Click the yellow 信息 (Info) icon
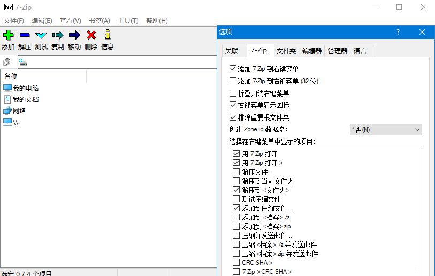Image resolution: width=435 pixels, height=276 pixels. (x=108, y=36)
